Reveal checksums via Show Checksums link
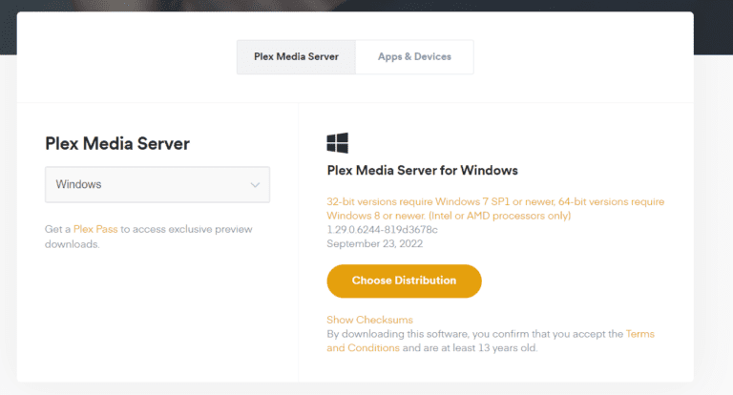 pyautogui.click(x=369, y=320)
